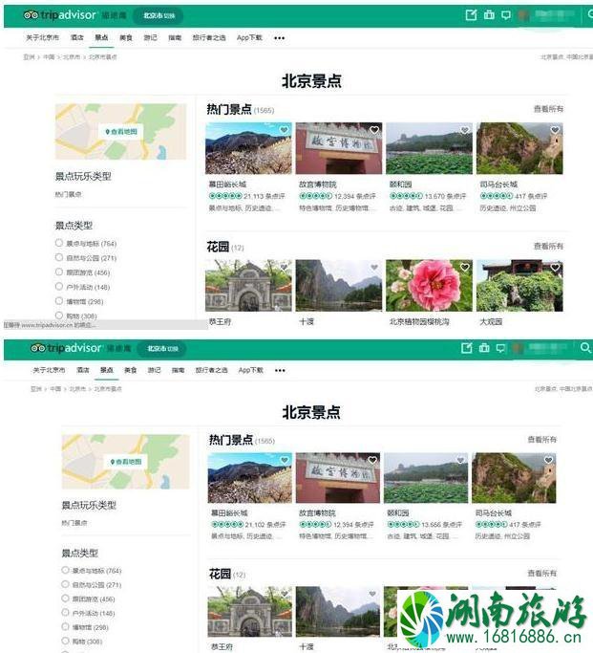The image size is (593, 653).
Task: Select 跟团游览 (456) radio in lower page
Action: (65, 599)
